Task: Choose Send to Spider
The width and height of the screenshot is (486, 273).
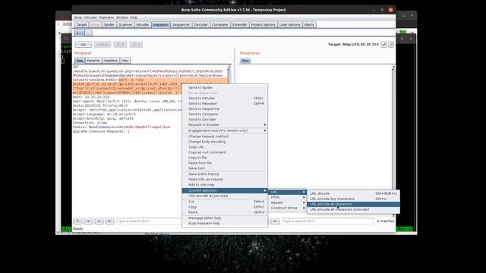Action: pyautogui.click(x=225, y=88)
